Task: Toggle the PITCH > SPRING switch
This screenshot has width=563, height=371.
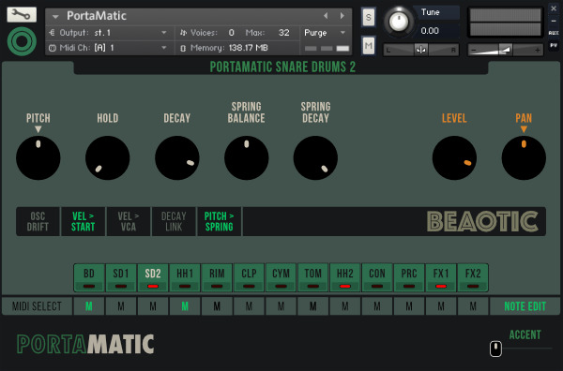Action: pos(219,221)
